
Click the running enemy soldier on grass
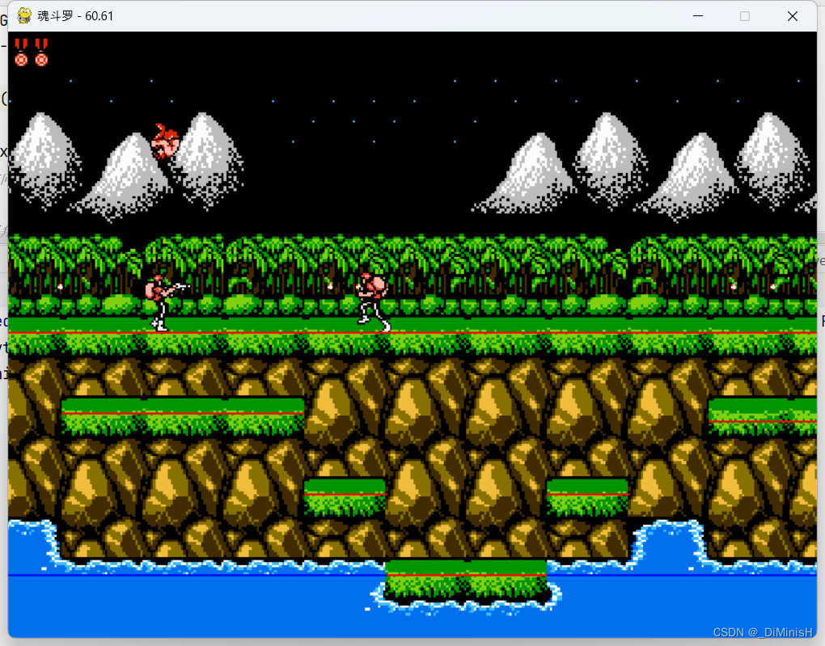coord(373,302)
